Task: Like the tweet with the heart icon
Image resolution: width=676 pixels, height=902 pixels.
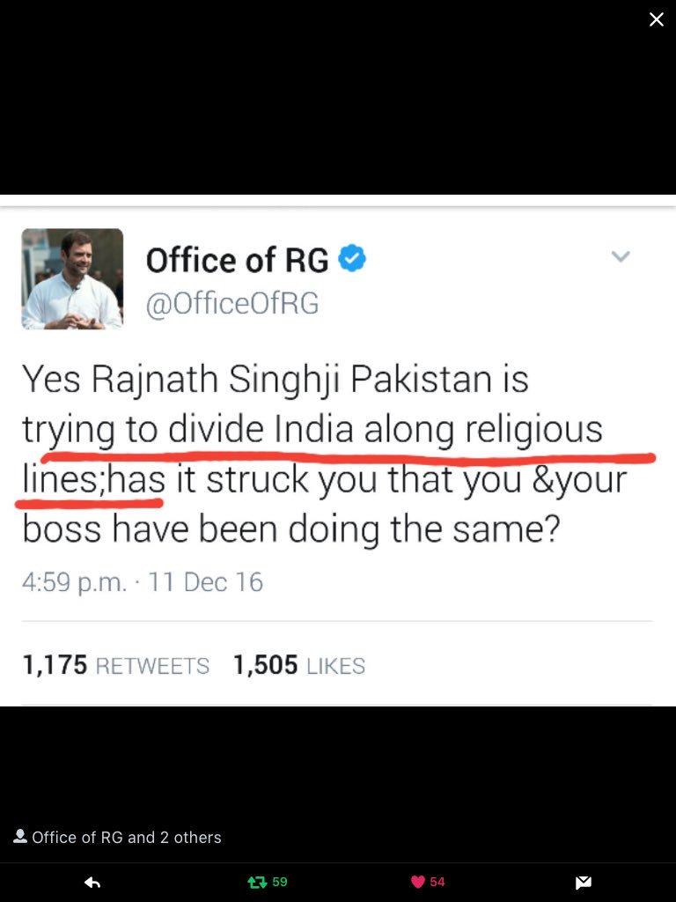Action: pos(418,882)
